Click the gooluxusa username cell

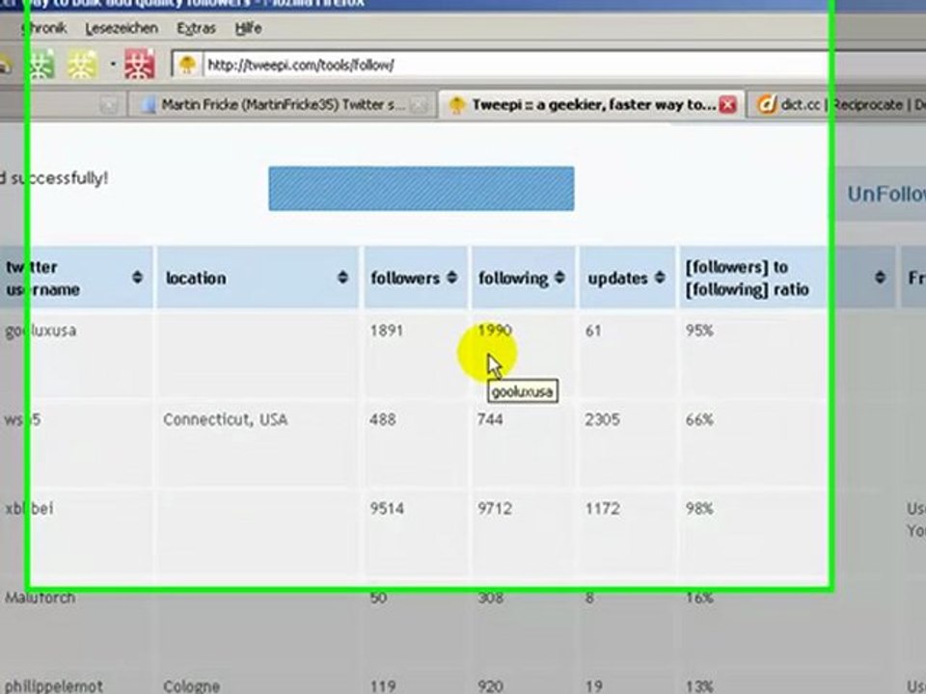point(41,331)
